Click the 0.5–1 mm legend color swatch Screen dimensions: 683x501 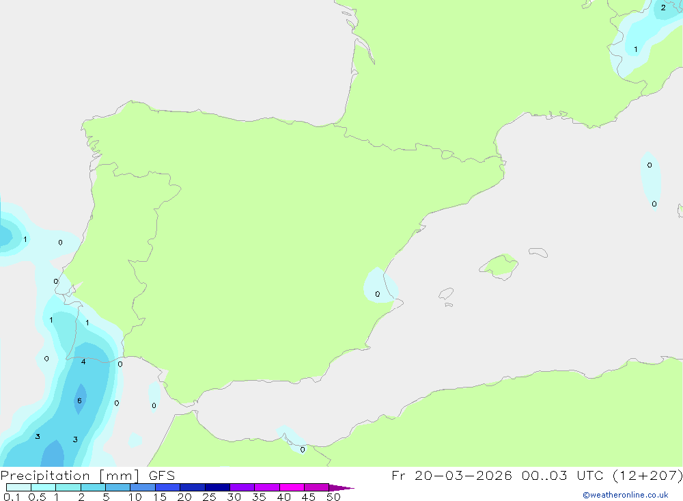(44, 487)
